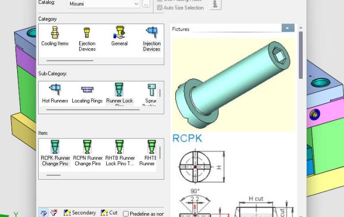Enable Predefine as normal checkbox

pos(126,214)
